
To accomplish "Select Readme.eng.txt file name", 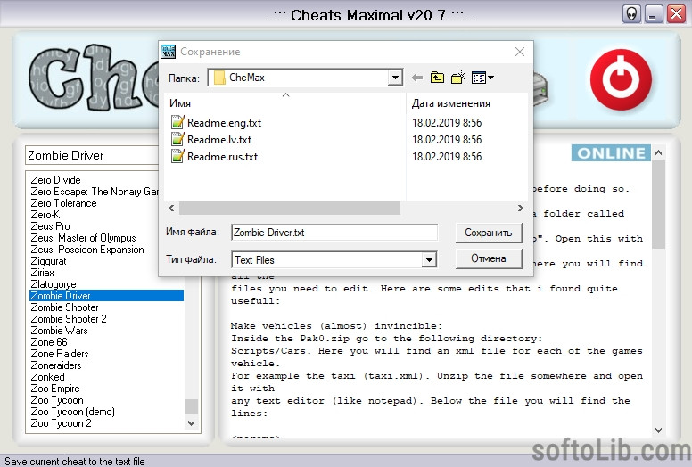I will tap(224, 123).
